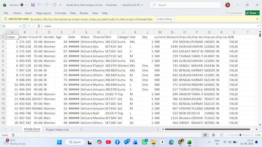Open the Redo history dropdown arrow

(x=50, y=5)
